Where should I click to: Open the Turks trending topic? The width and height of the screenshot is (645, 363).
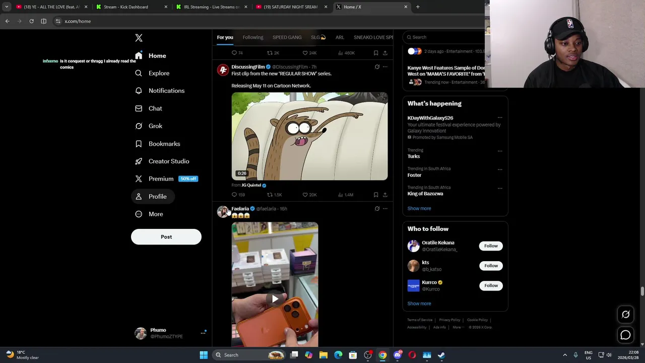pos(414,156)
